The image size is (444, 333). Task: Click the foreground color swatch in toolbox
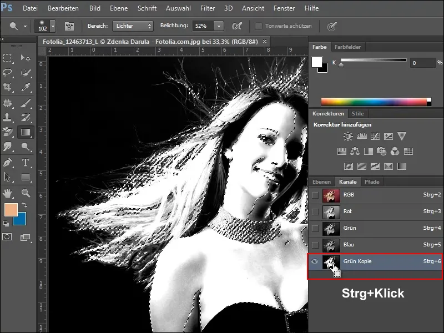coord(11,210)
